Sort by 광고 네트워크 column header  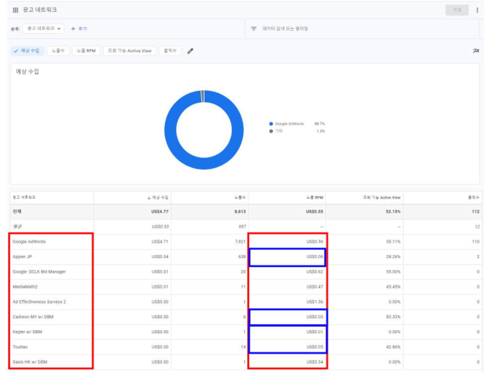pos(24,197)
